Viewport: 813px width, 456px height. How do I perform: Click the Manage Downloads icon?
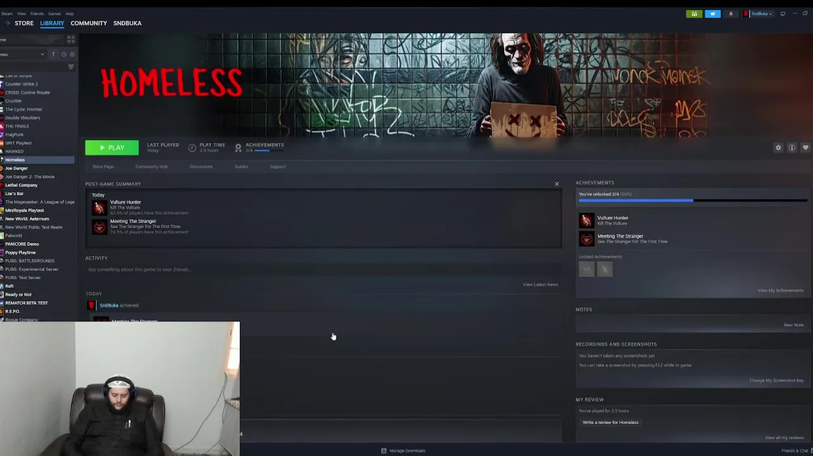[x=383, y=451]
